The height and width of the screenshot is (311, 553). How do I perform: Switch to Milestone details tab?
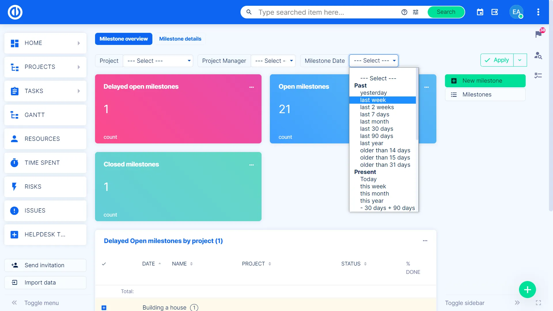tap(180, 39)
